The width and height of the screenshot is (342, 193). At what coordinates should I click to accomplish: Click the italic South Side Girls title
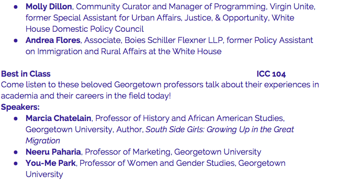pos(220,129)
